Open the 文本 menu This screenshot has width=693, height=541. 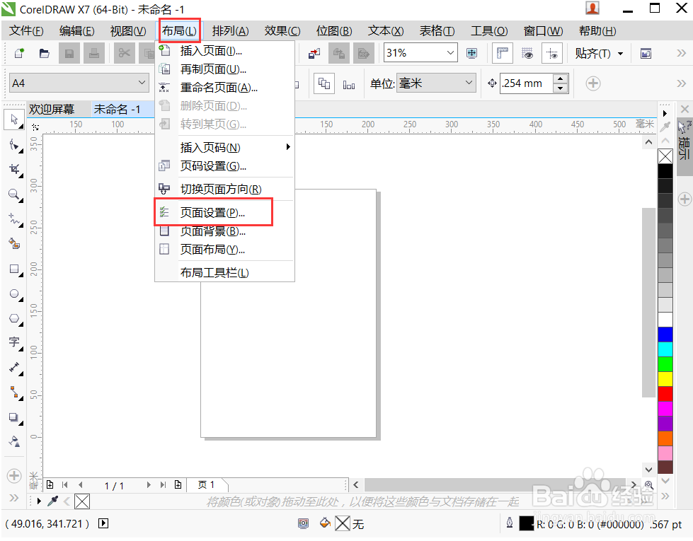pos(385,30)
